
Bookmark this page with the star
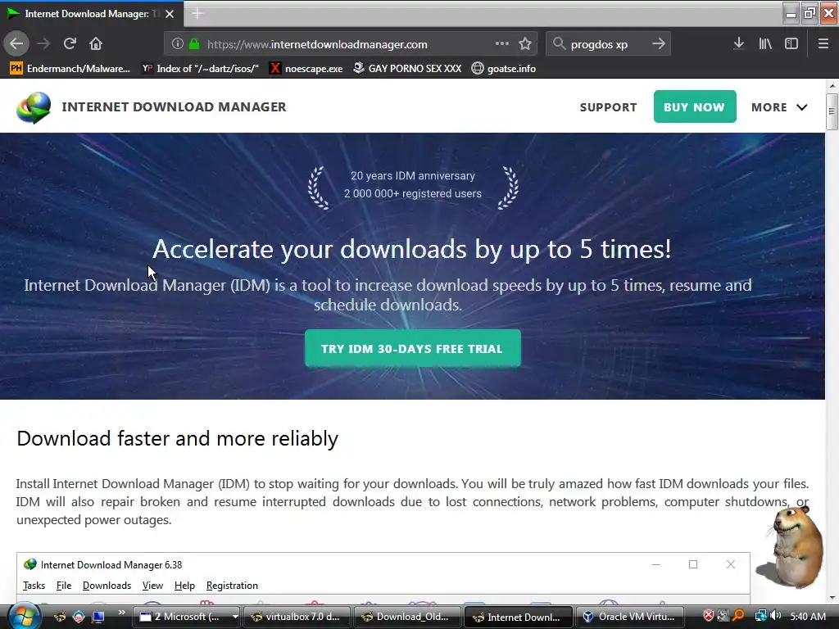(525, 44)
